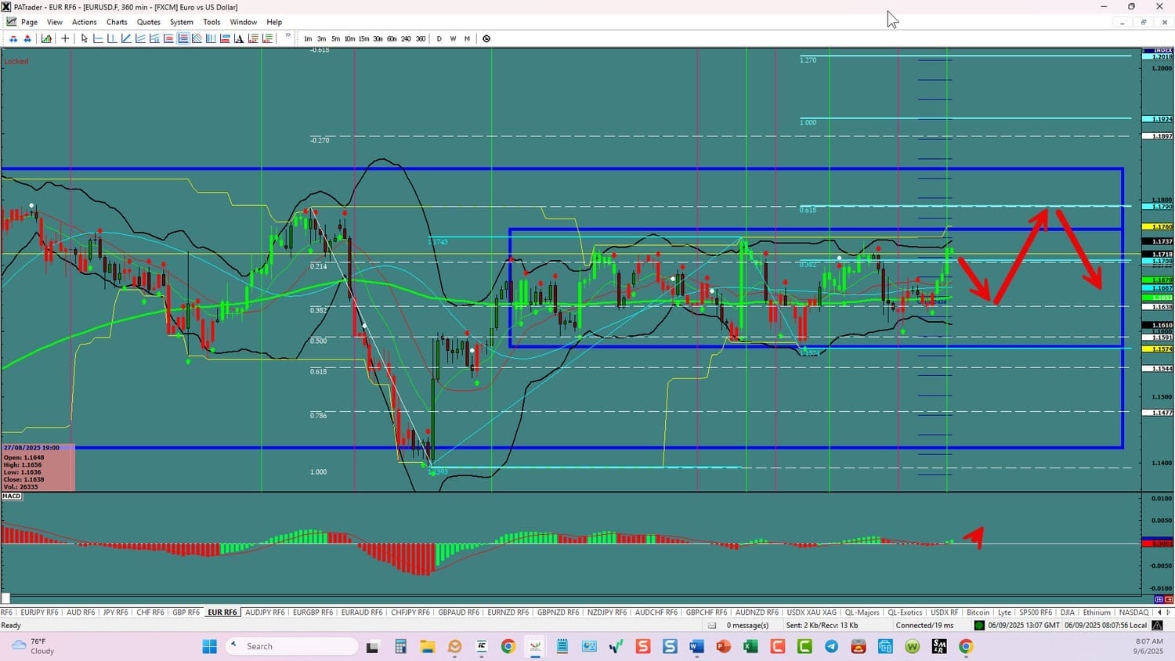Viewport: 1175px width, 661px height.
Task: Switch chart to 60m timeframe
Action: pos(392,38)
